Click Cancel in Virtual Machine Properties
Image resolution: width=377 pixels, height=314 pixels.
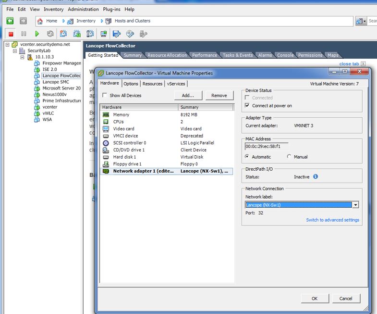346,298
